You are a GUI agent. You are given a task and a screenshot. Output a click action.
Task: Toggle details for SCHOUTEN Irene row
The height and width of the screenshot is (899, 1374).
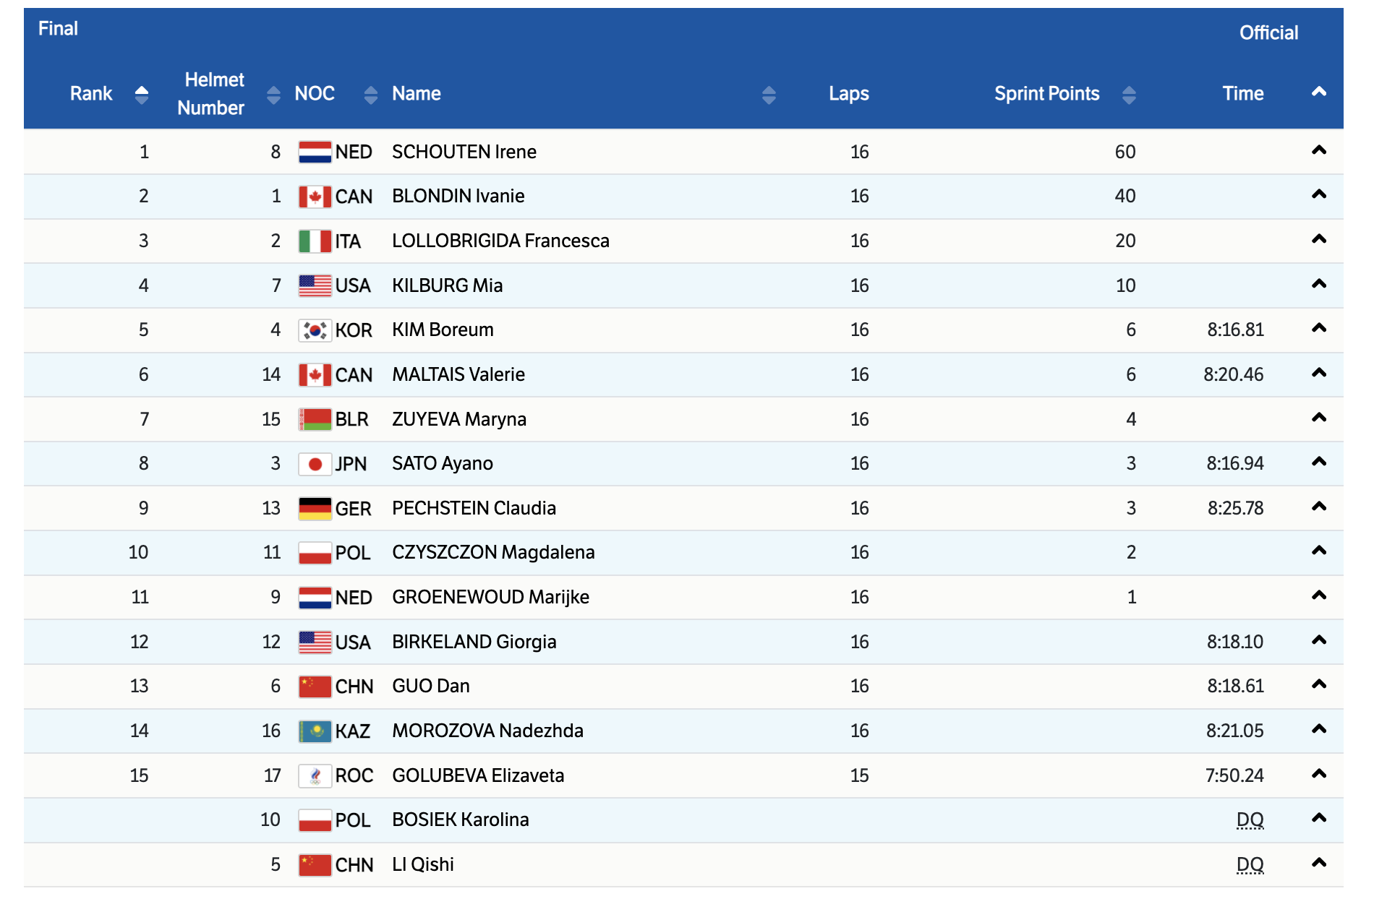[x=1318, y=150]
